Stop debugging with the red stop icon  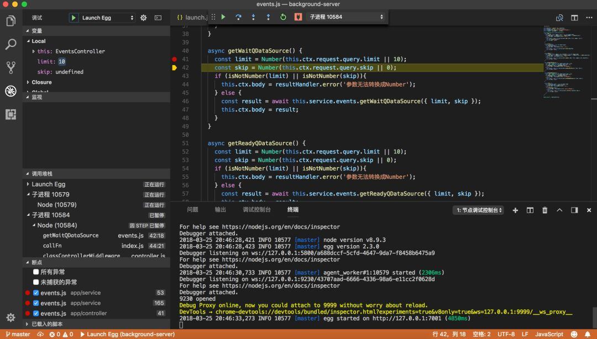(298, 17)
